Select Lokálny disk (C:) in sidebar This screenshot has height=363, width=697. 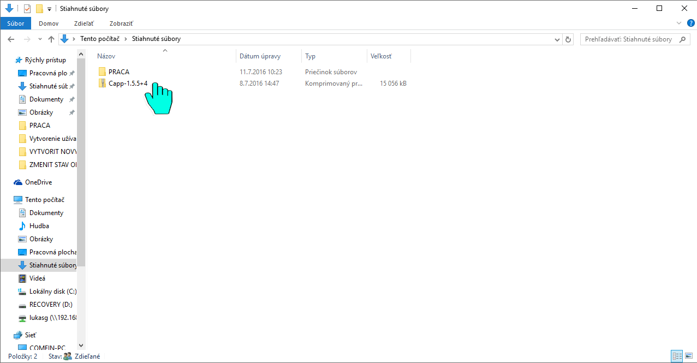pos(52,291)
